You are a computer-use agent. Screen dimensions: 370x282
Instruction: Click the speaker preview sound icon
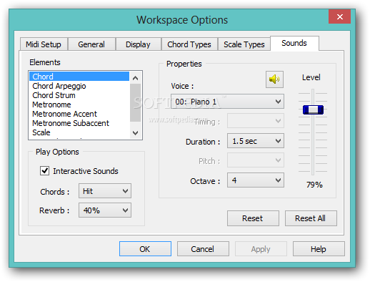(274, 79)
